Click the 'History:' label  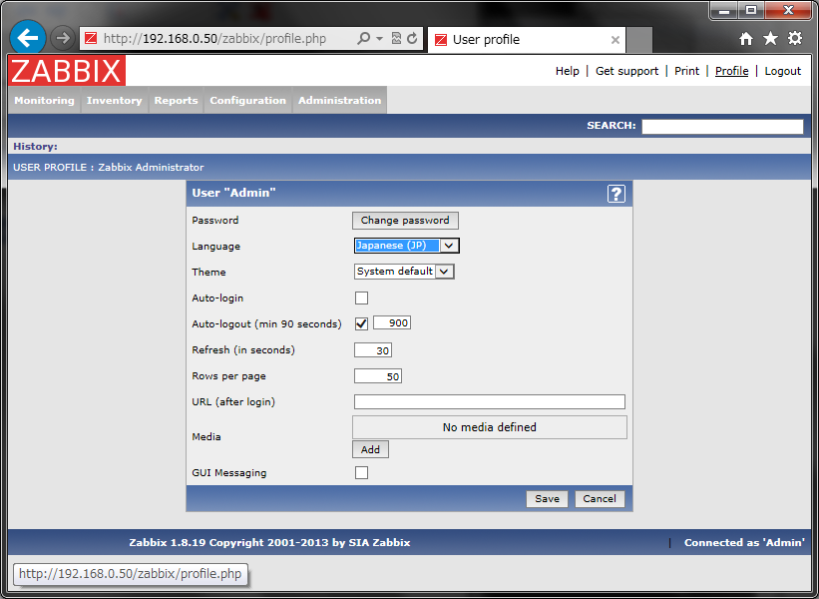point(36,147)
